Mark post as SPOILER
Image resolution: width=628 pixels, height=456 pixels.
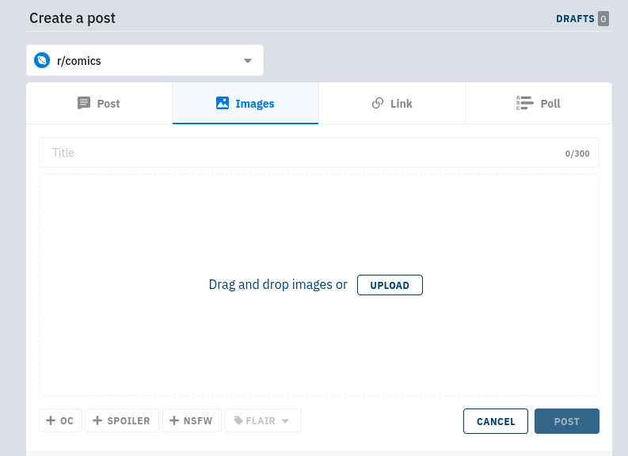point(122,420)
